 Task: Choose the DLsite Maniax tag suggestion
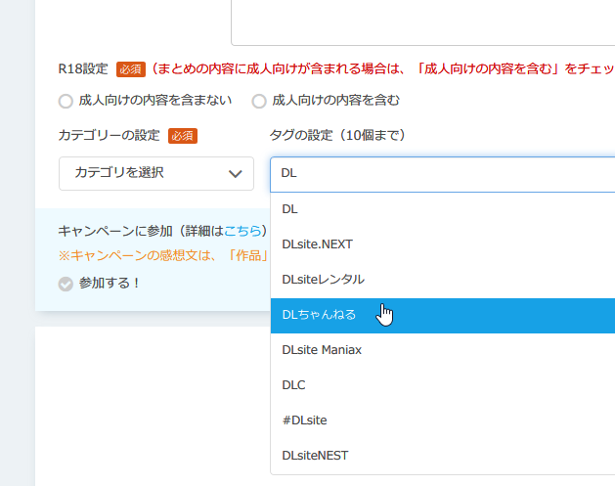click(442, 350)
